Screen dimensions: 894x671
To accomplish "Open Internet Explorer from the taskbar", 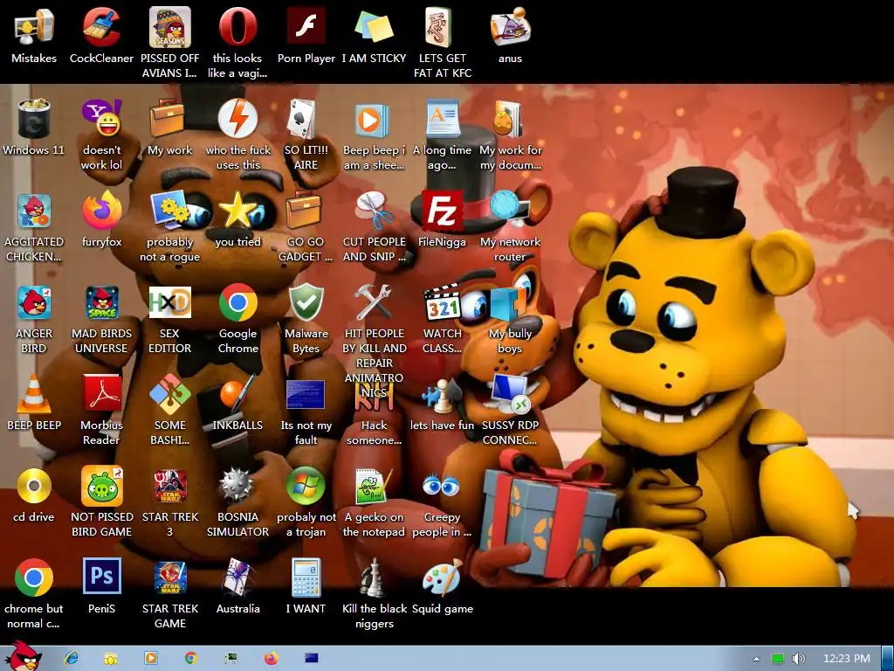I will tap(72, 658).
